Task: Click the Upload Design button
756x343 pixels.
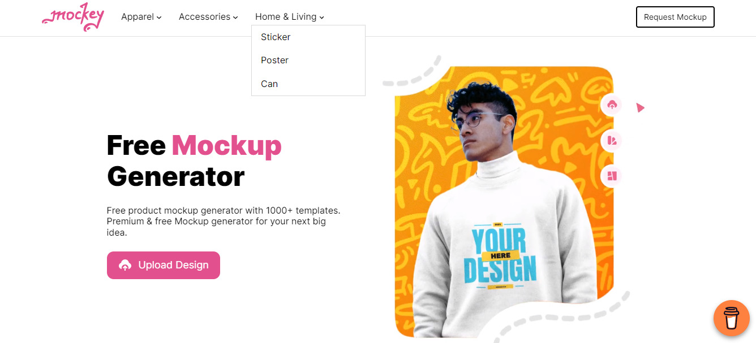Action: [x=164, y=265]
